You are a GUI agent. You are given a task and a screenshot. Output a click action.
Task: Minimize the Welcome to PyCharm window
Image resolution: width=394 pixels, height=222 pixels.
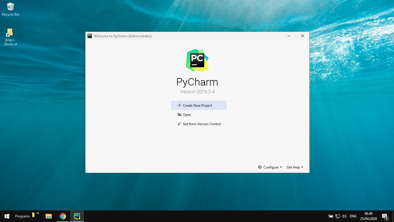tap(289, 36)
